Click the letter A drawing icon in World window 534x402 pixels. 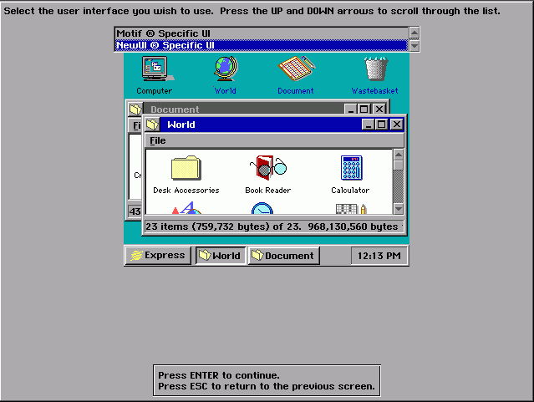(x=186, y=208)
